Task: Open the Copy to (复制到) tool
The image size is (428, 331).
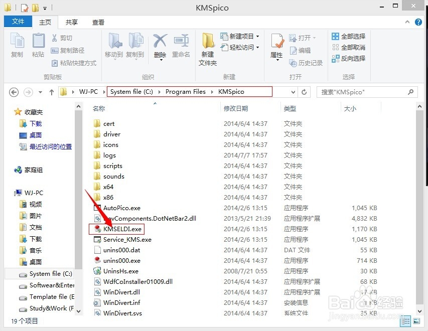Action: tap(135, 45)
